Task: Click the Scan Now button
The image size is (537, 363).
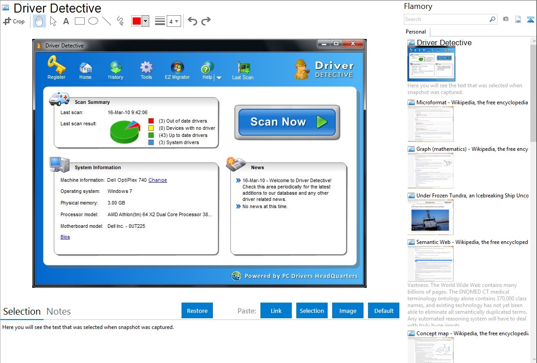Action: pyautogui.click(x=287, y=122)
